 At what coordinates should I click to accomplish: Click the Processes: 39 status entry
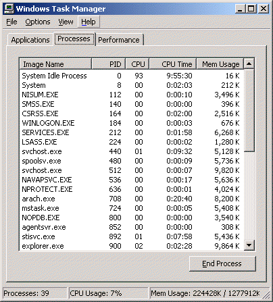(x=35, y=293)
